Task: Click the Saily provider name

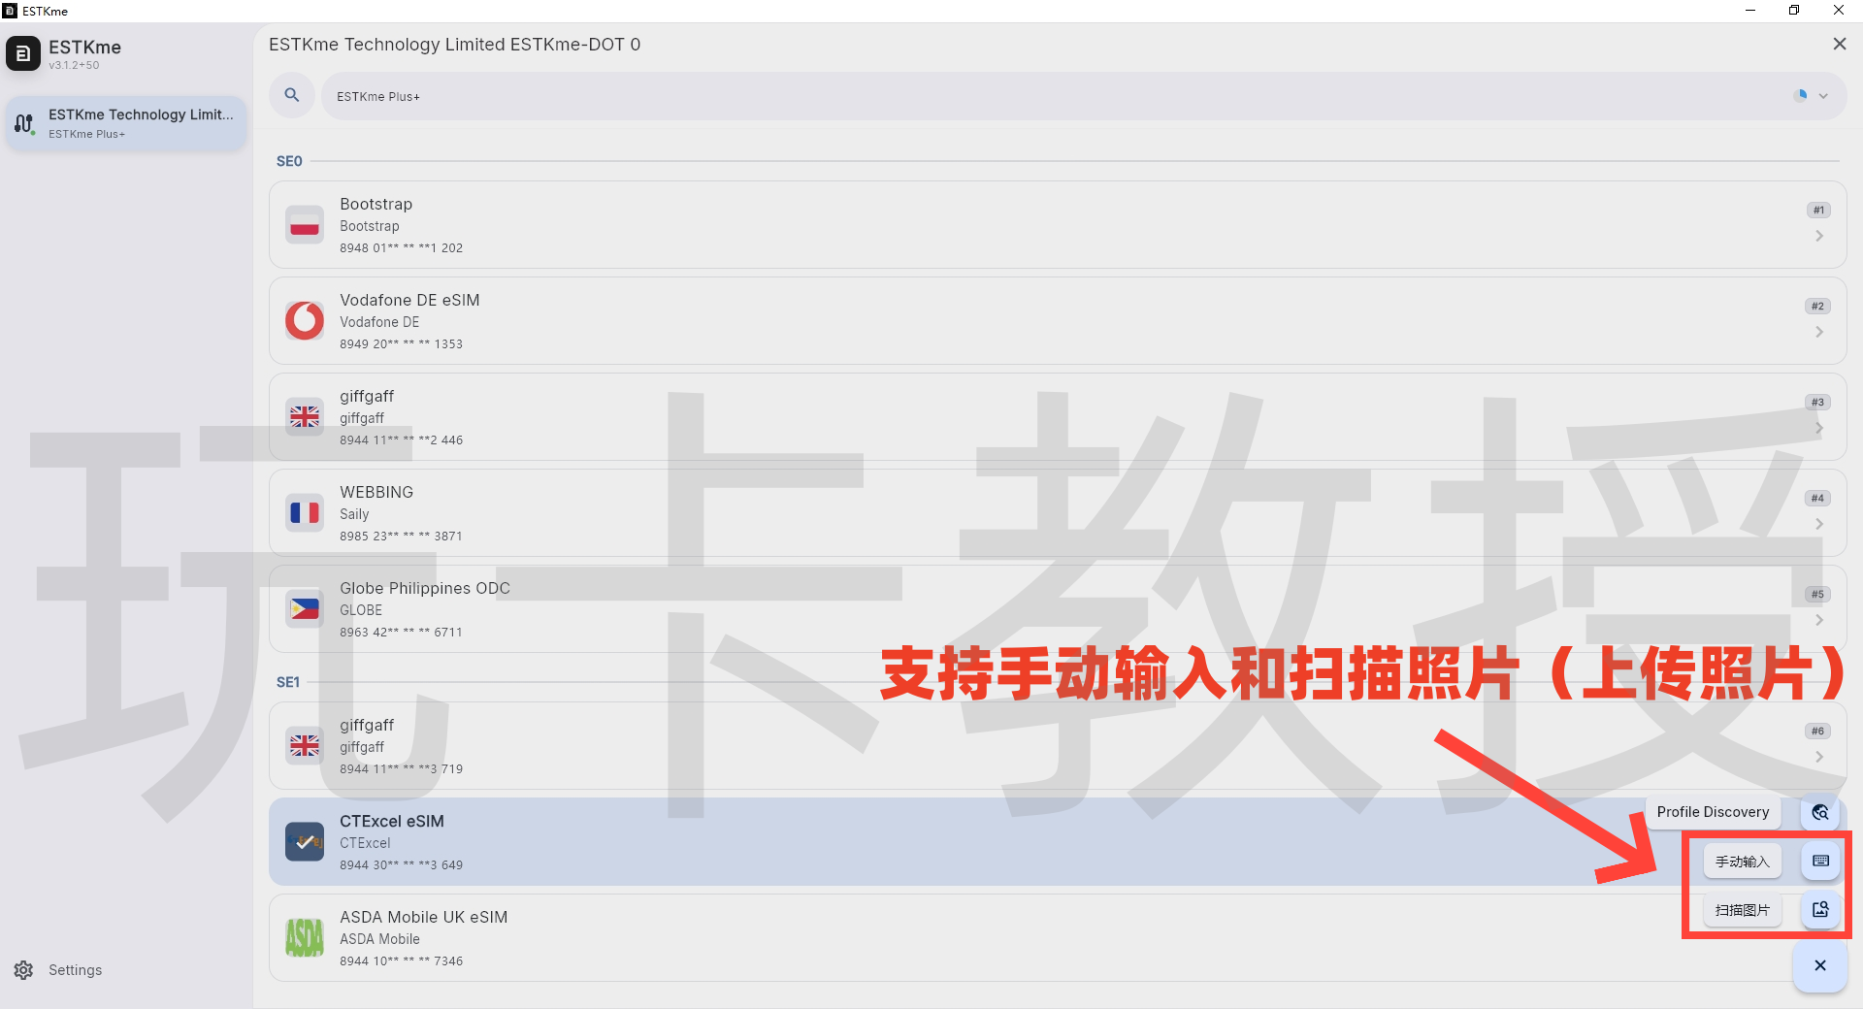Action: [354, 514]
